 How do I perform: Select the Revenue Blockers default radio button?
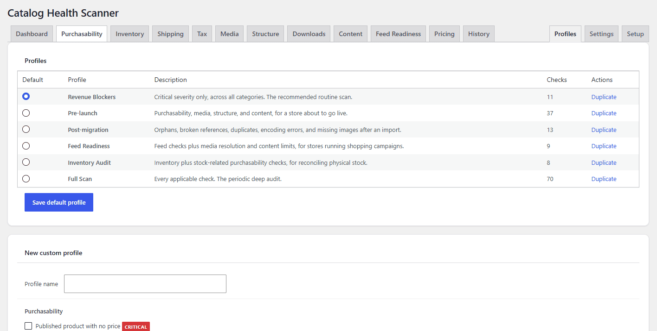tap(26, 96)
